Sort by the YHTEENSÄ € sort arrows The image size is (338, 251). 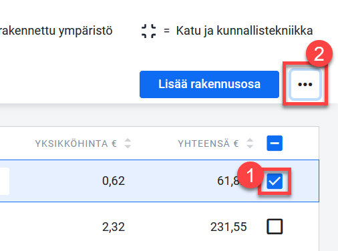(x=250, y=144)
